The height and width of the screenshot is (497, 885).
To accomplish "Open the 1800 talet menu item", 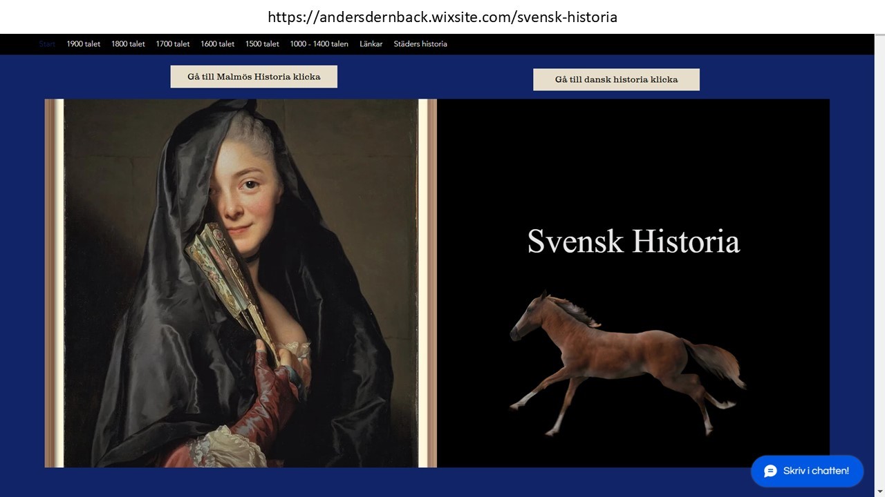I will click(128, 44).
